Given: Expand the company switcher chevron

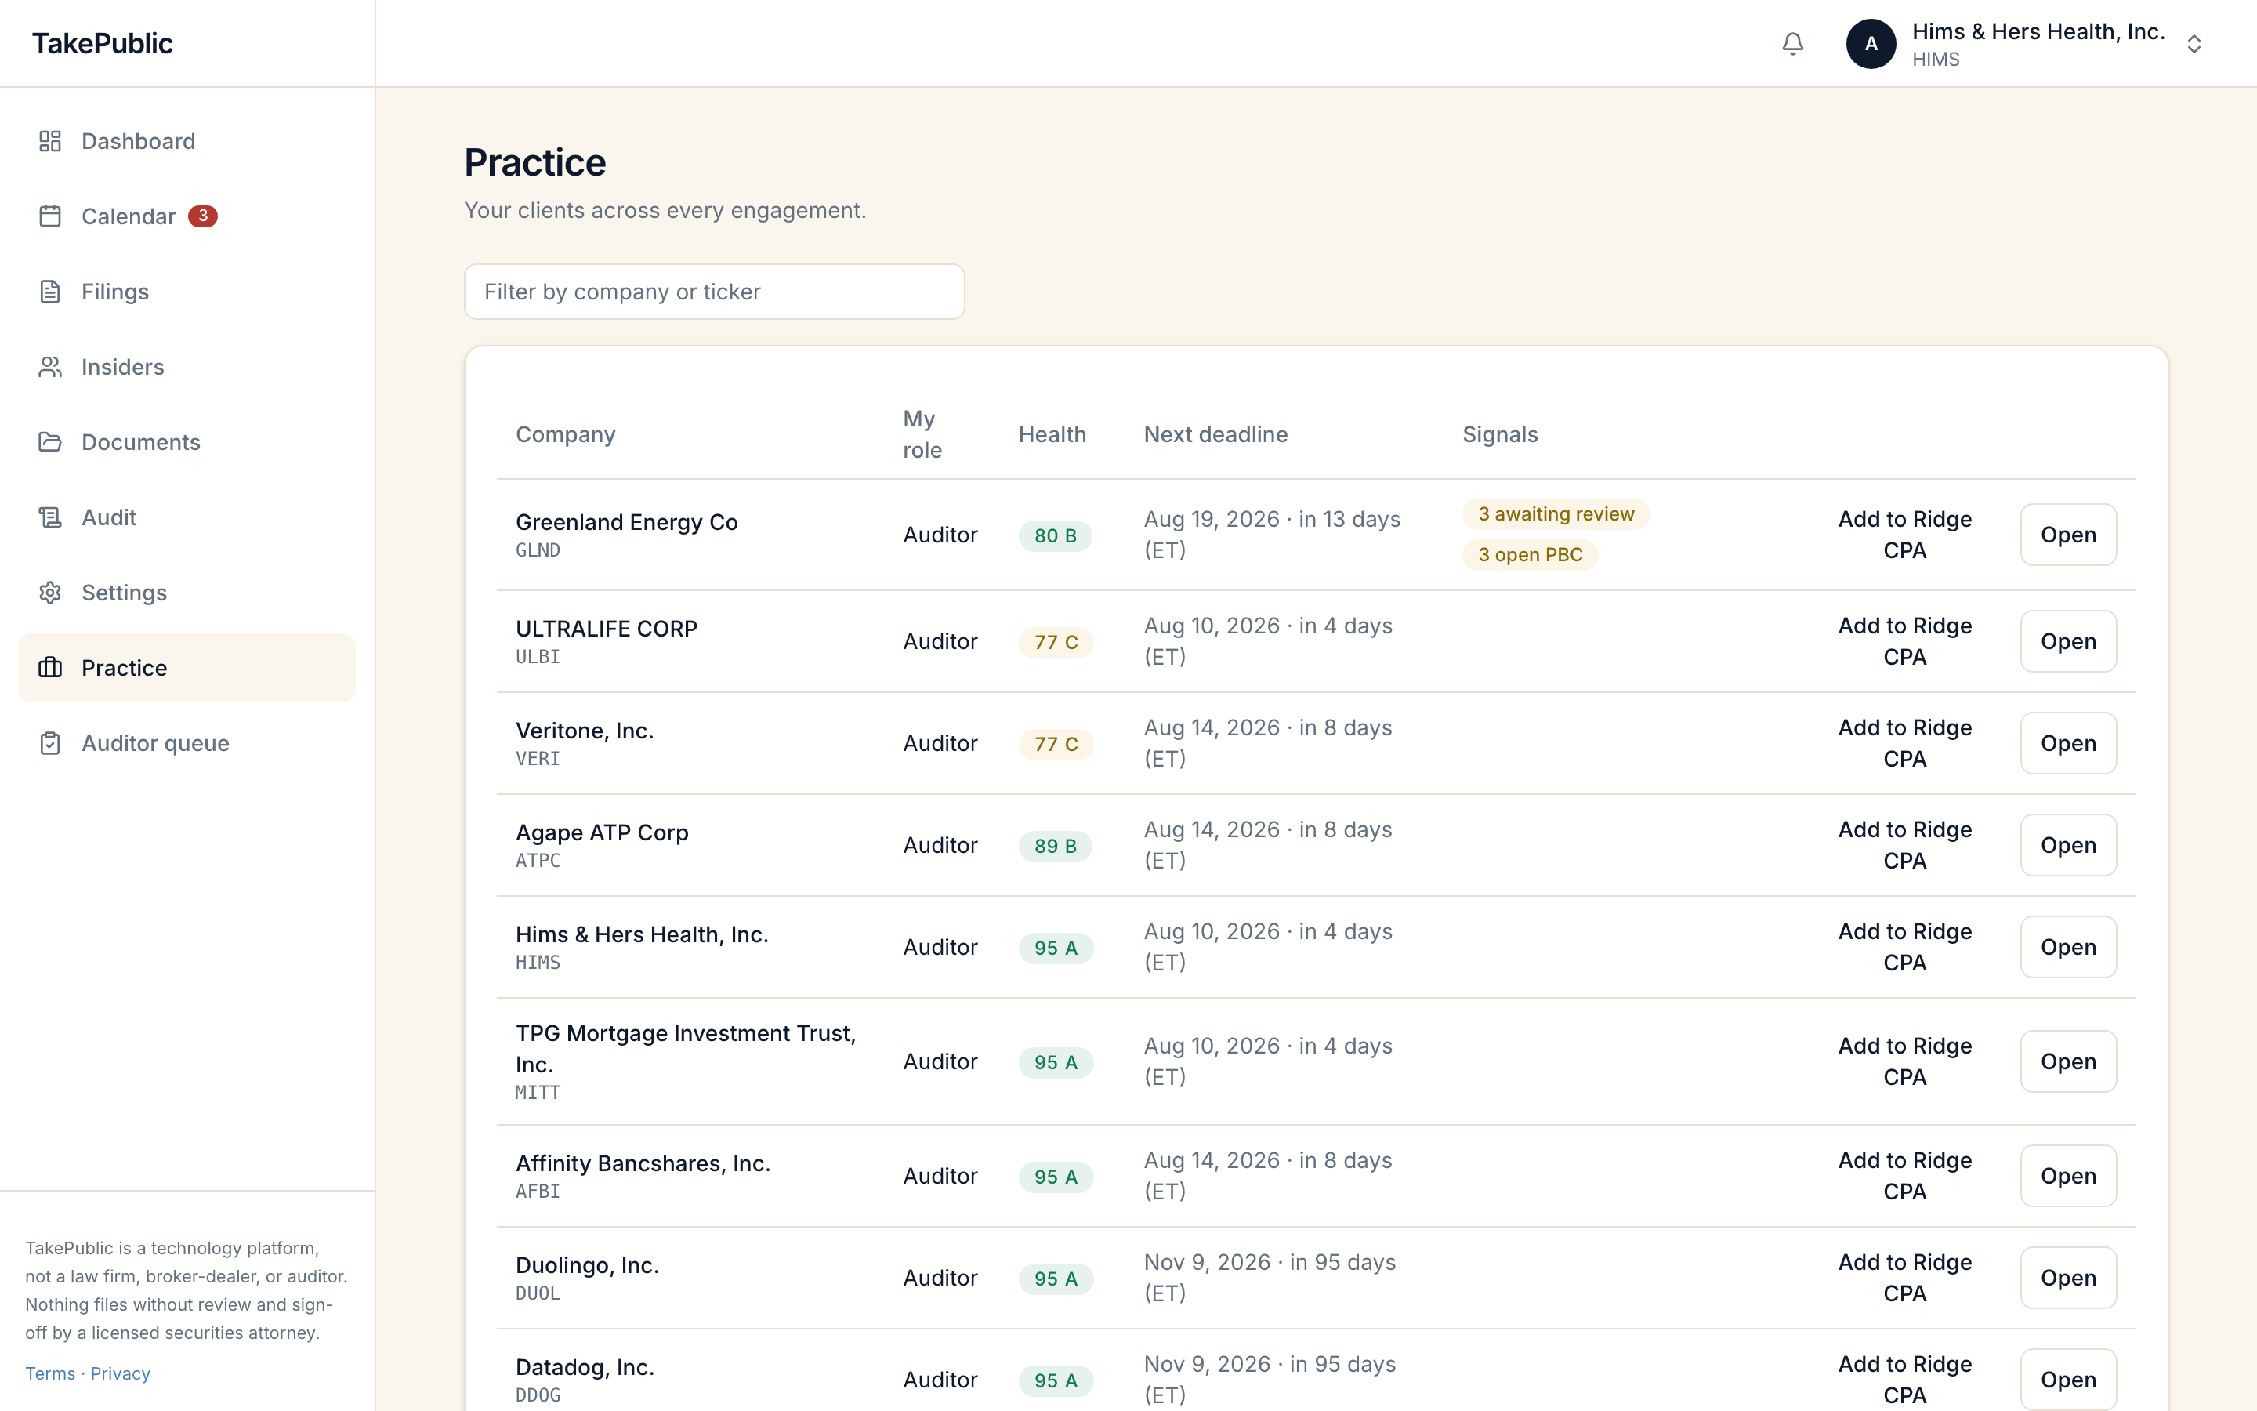Looking at the screenshot, I should point(2194,44).
